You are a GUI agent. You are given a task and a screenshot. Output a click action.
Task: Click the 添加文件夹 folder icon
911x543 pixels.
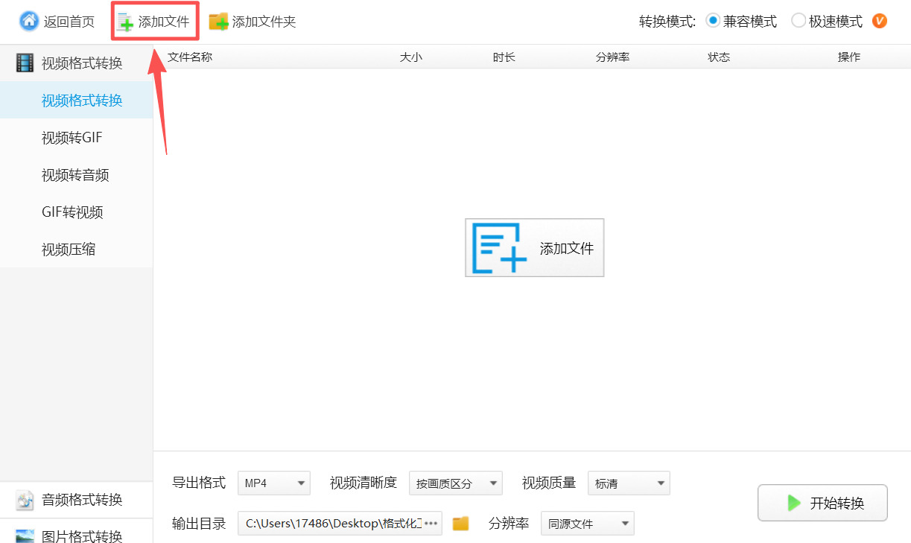[x=218, y=22]
